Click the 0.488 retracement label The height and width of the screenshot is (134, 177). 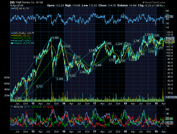(x=98, y=65)
